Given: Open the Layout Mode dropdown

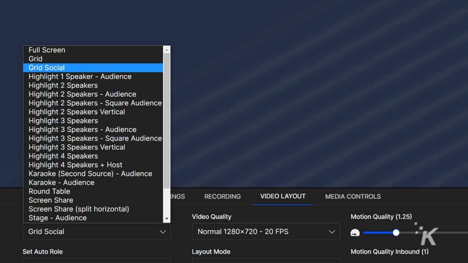Looking at the screenshot, I should coord(265,261).
